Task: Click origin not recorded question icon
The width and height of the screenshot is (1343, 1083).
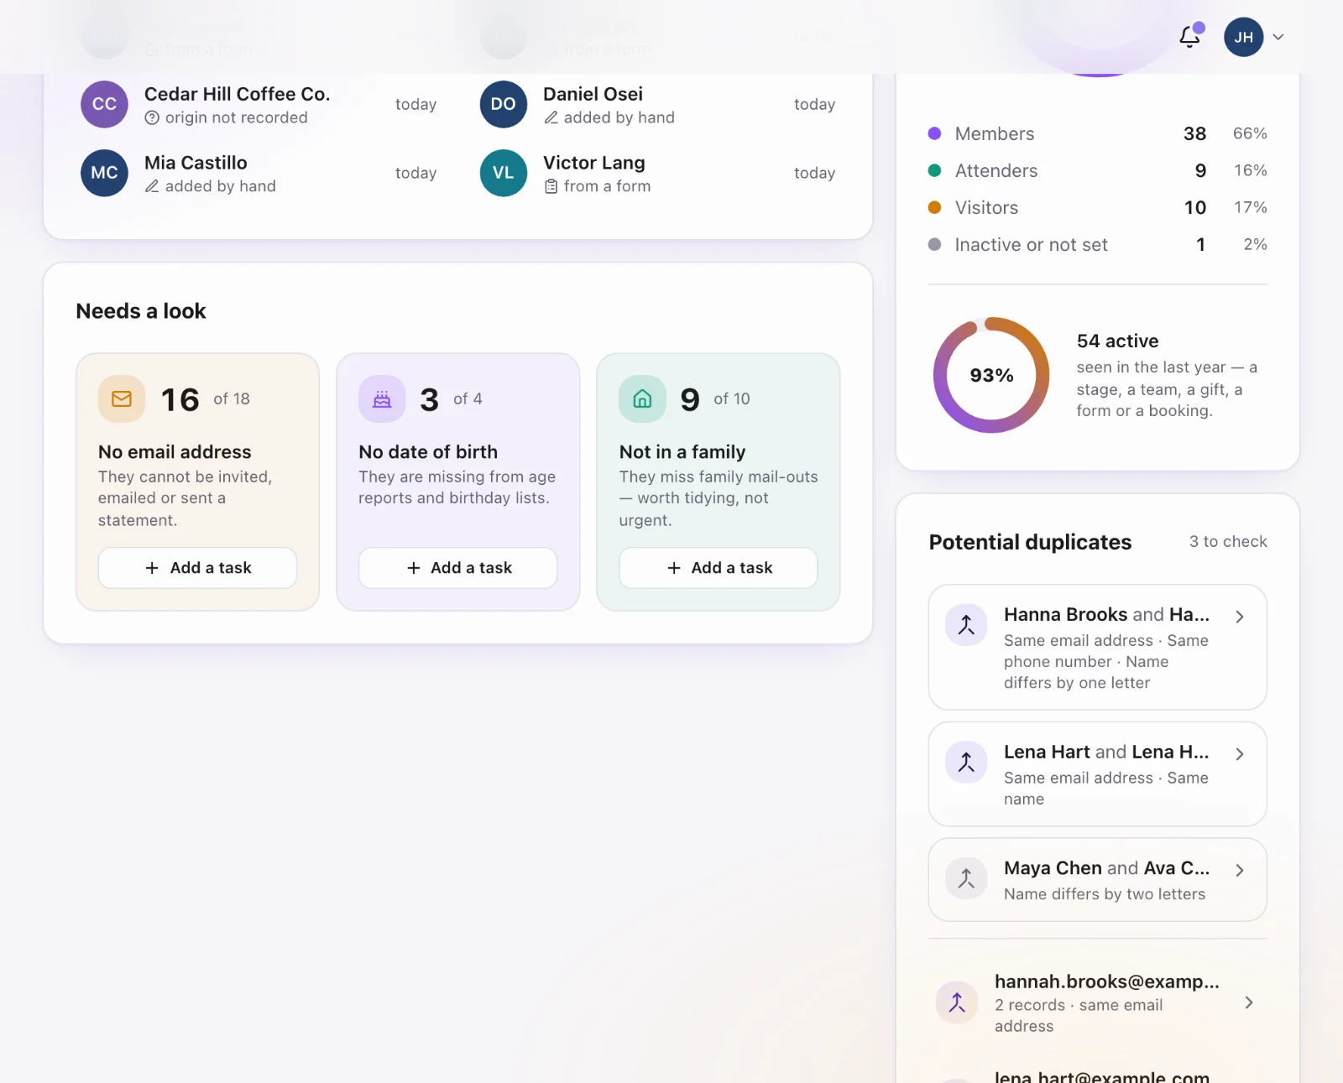Action: [152, 118]
